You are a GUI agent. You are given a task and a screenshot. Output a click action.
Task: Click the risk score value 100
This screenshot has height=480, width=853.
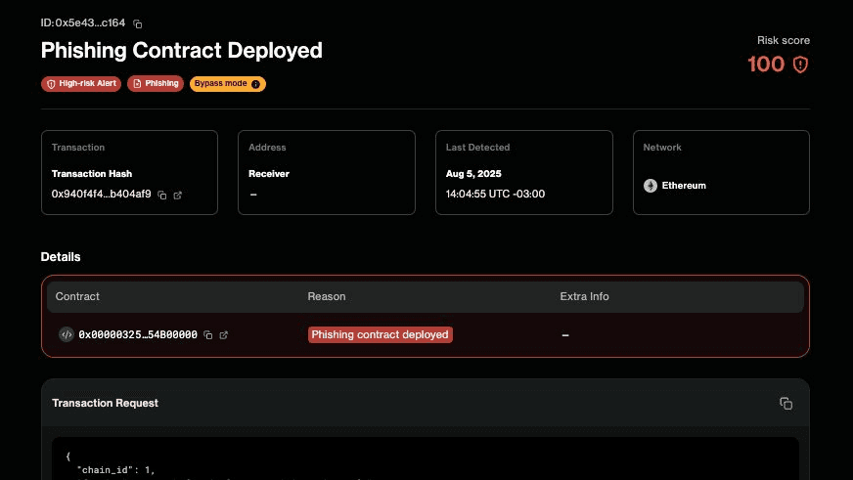tap(766, 65)
